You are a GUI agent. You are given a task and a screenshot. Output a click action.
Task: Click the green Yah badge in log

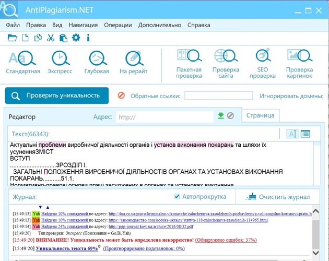point(36,214)
